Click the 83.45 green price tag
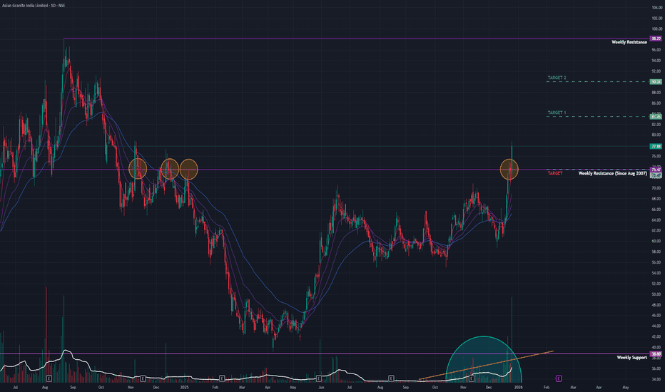Viewport: 665px width, 392px height. 656,117
